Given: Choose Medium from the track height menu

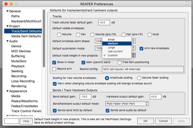Looking at the screenshot, I should [x=113, y=44].
